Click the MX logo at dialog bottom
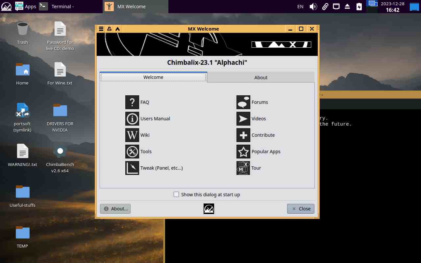The width and height of the screenshot is (421, 263). coord(209,209)
